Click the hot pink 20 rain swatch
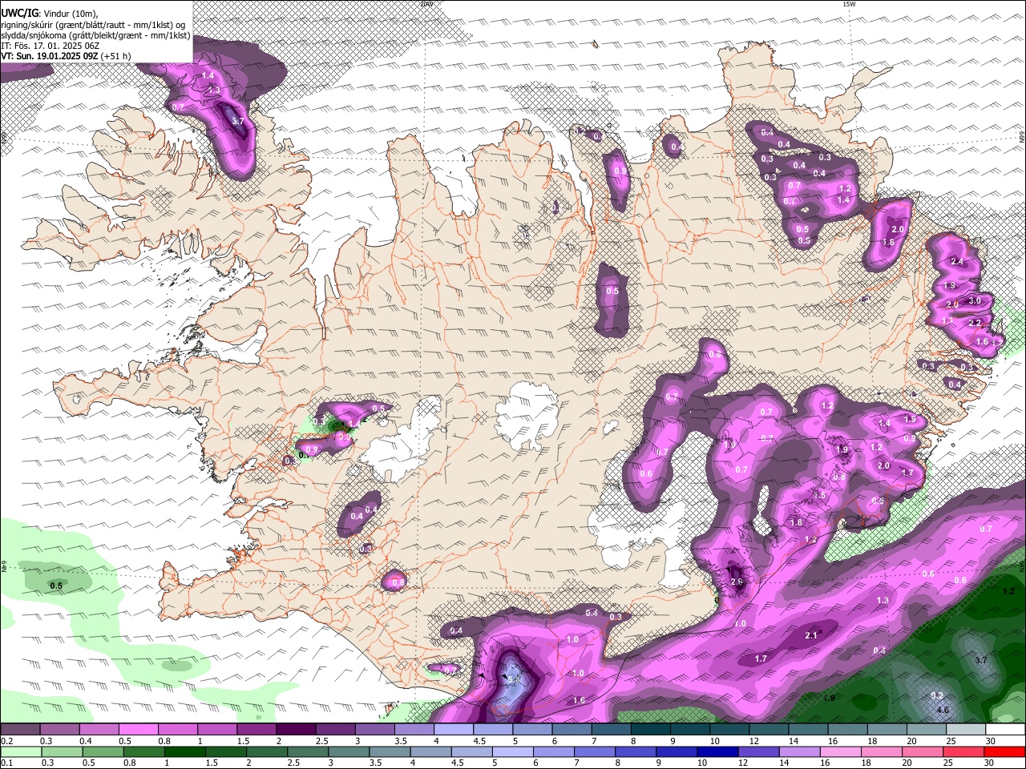 (923, 751)
